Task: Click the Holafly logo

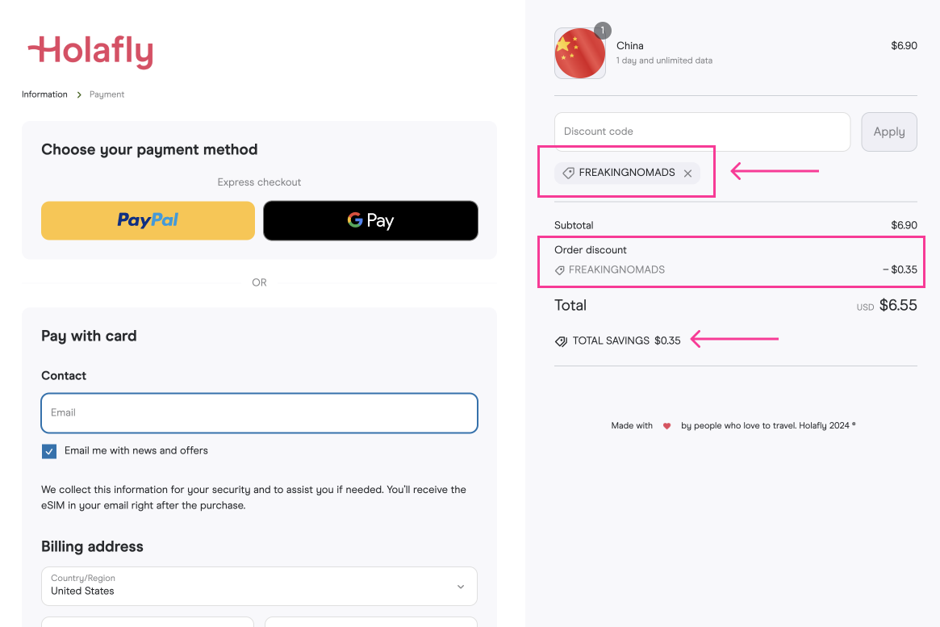Action: [x=90, y=50]
